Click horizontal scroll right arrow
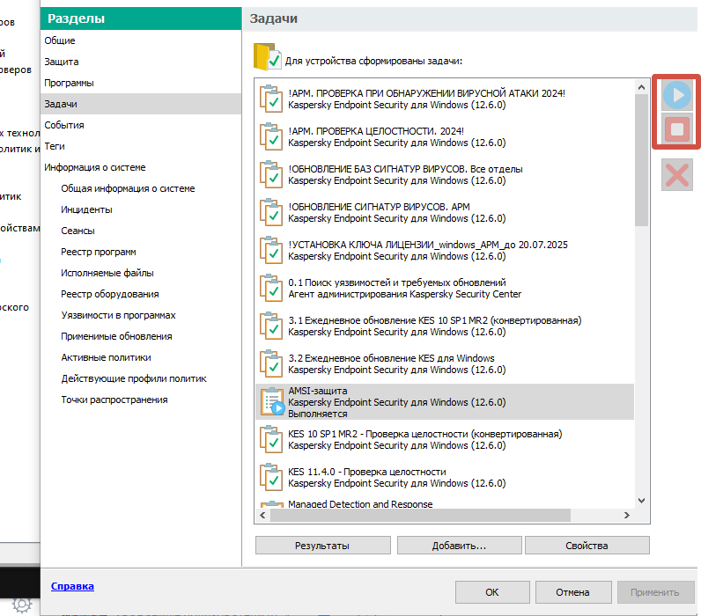 pos(627,515)
